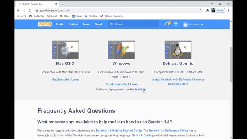Open the Apps bookmark shortcut
Screen dimensions: 247x139
22,16
